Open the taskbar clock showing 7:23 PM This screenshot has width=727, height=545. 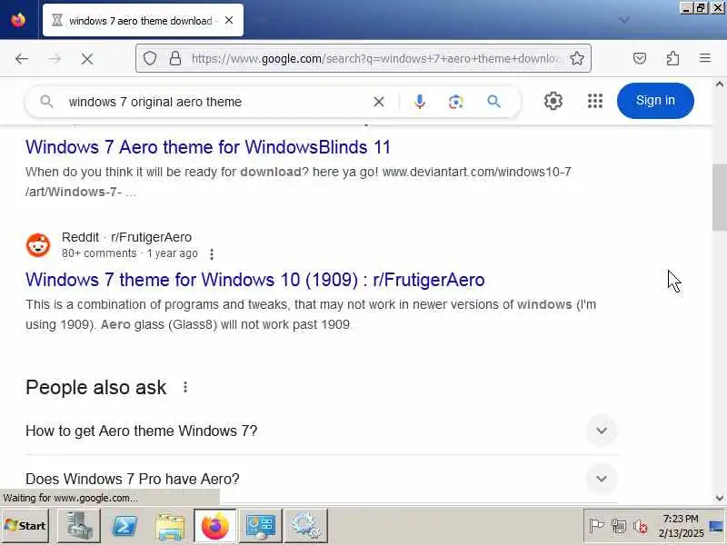click(x=681, y=526)
